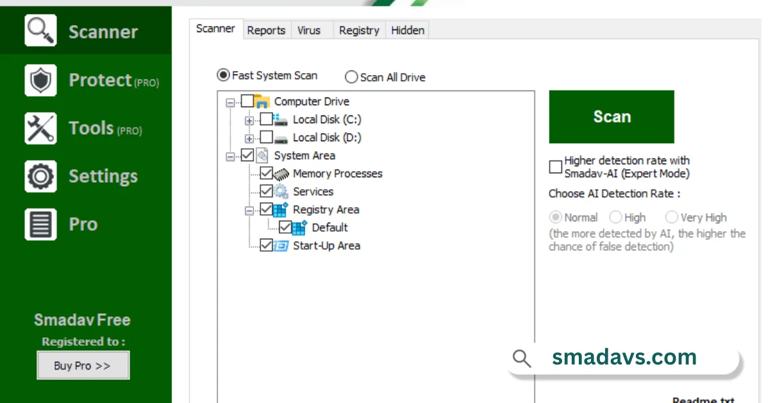This screenshot has width=770, height=403.
Task: Select the Scan All Drive option
Action: point(351,77)
